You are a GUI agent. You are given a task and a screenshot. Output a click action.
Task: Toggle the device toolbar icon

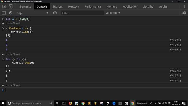tap(11, 6)
